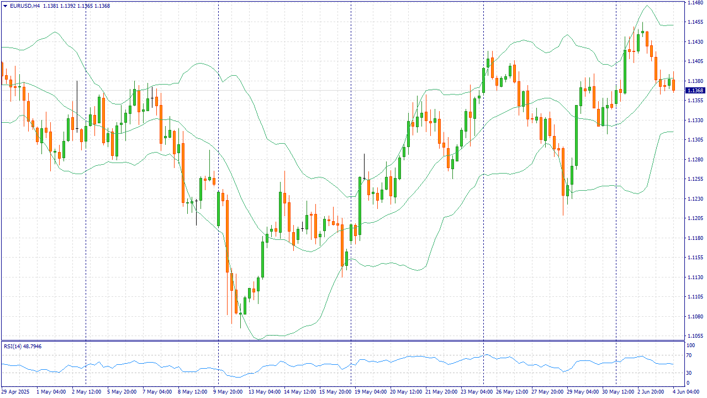Click the 30 May 12:00 time label
This screenshot has width=707, height=398.
618,391
